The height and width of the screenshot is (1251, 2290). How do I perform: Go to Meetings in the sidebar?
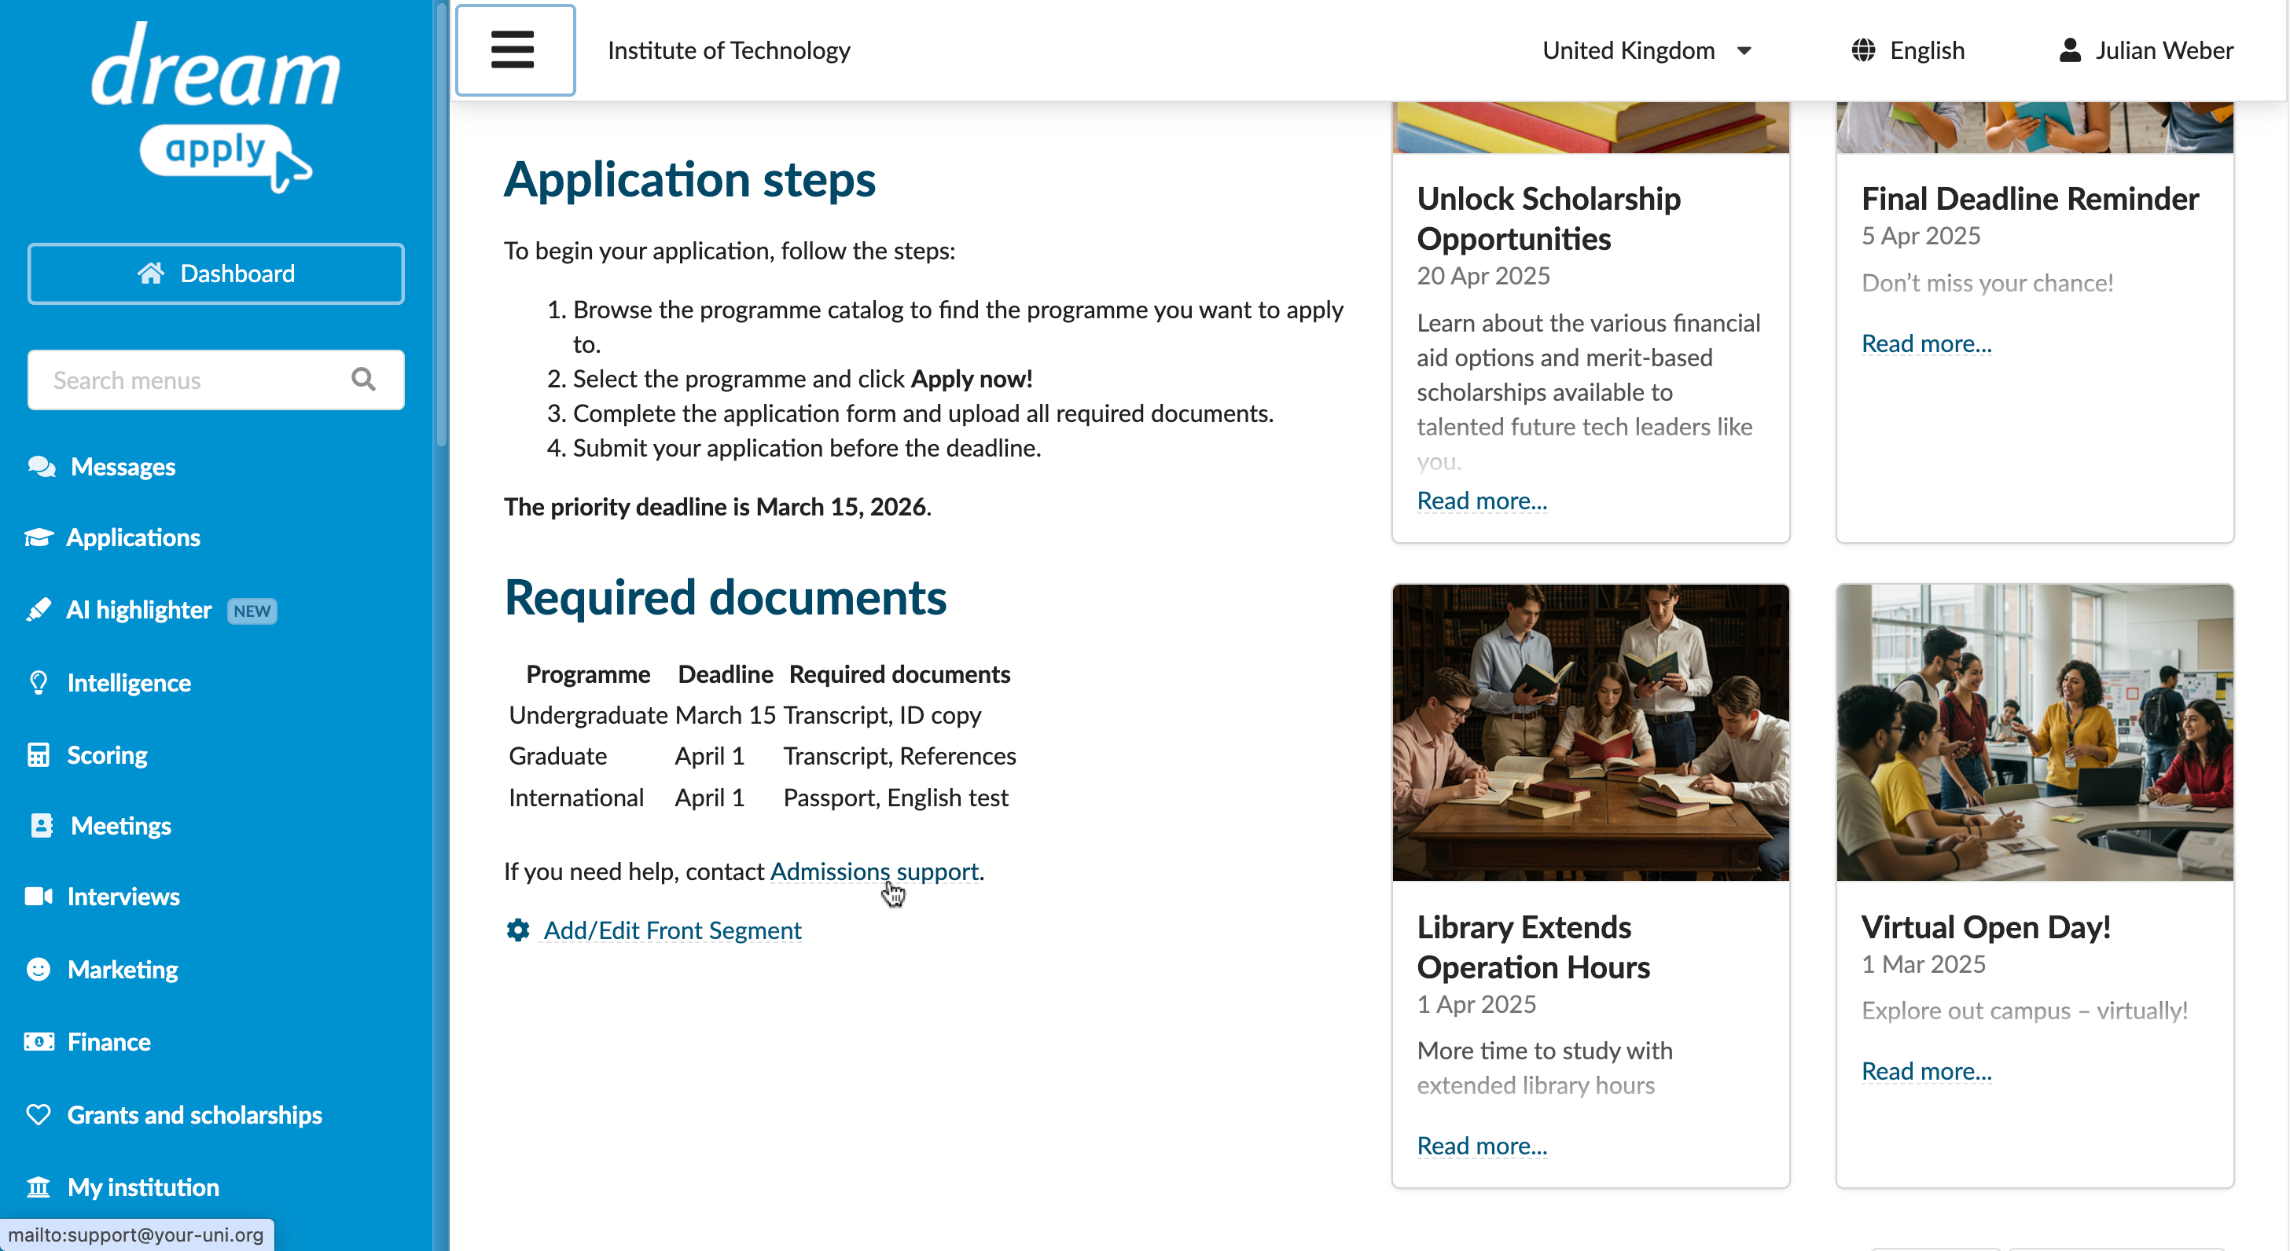pyautogui.click(x=121, y=825)
